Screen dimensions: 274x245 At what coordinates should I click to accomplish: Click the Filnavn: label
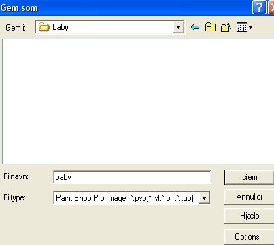[x=16, y=176]
